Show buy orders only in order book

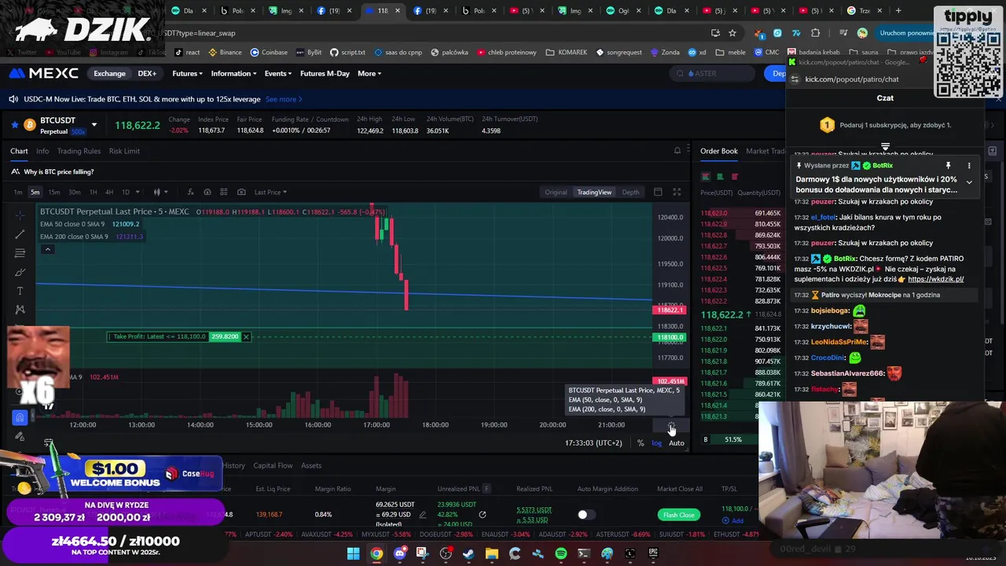721,177
